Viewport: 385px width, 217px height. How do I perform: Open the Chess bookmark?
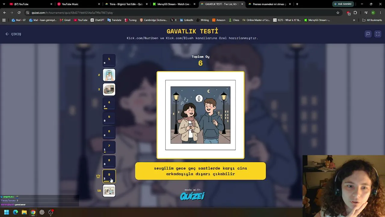(x=234, y=20)
